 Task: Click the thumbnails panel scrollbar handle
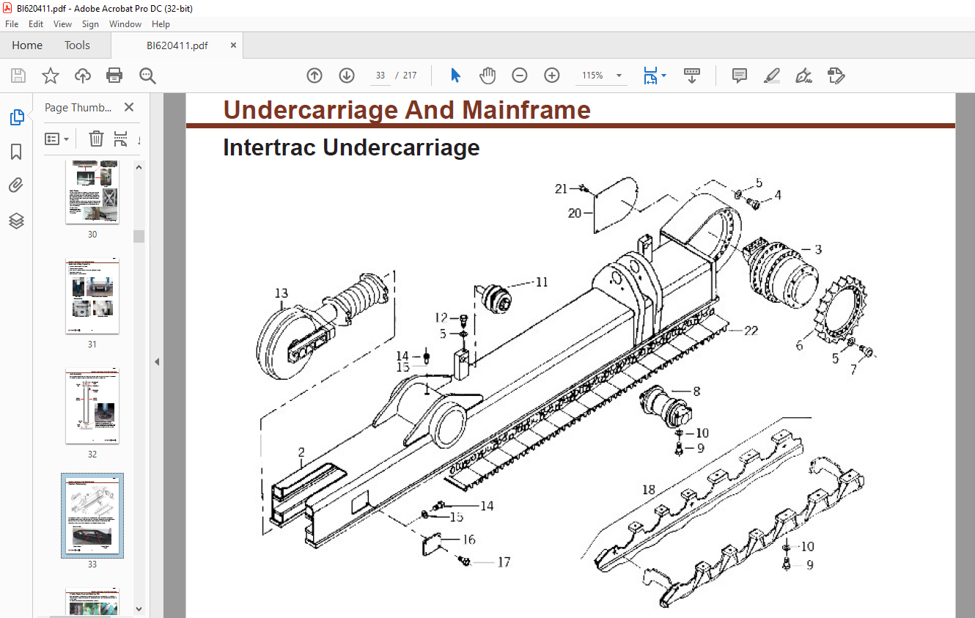tap(139, 236)
